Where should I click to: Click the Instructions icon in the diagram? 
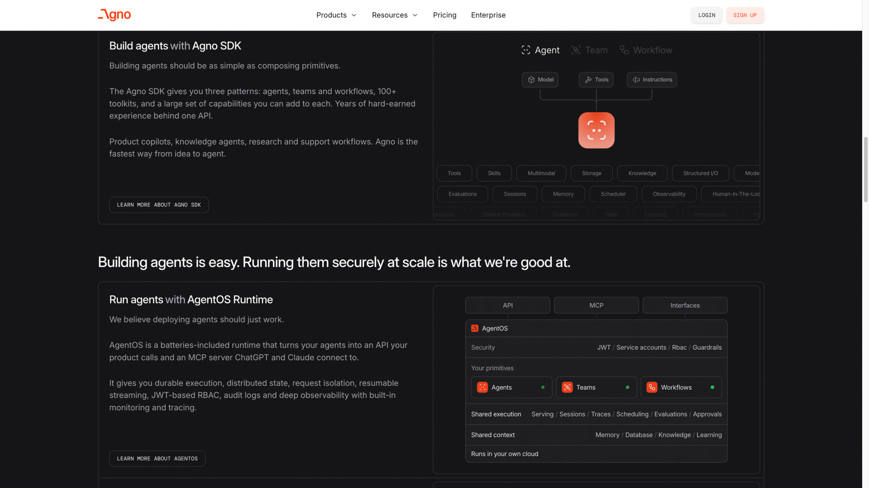[636, 80]
